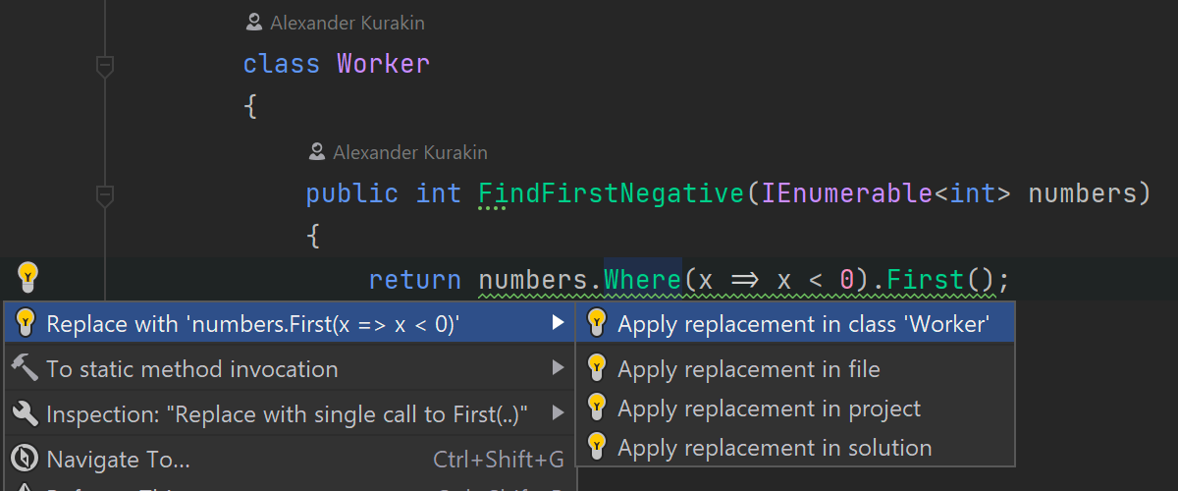The image size is (1178, 491).
Task: Click bulb icon beside 'Apply replacement in solution'
Action: [x=596, y=447]
